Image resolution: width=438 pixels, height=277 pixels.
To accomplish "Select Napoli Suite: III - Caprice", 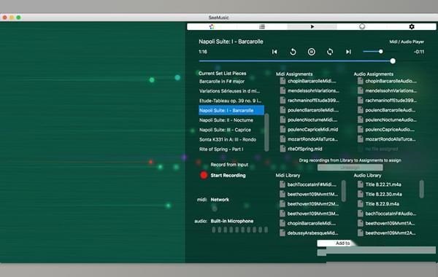I will (225, 130).
